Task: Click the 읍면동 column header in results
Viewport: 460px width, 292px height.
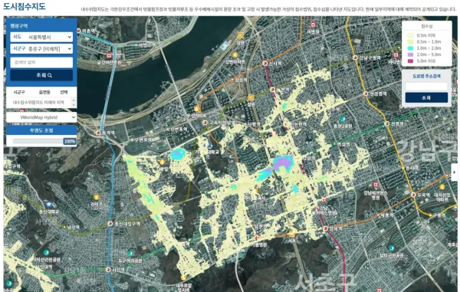Action: (44, 92)
